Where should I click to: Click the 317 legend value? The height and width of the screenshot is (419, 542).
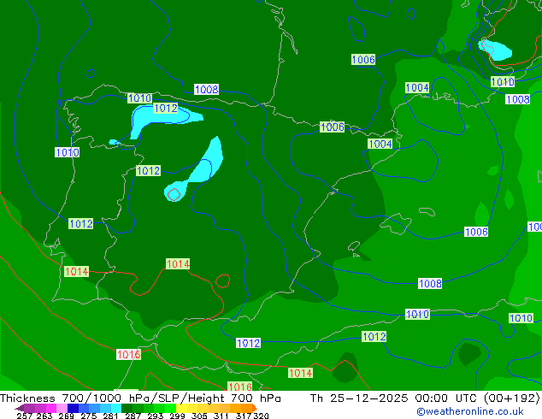tap(244, 416)
